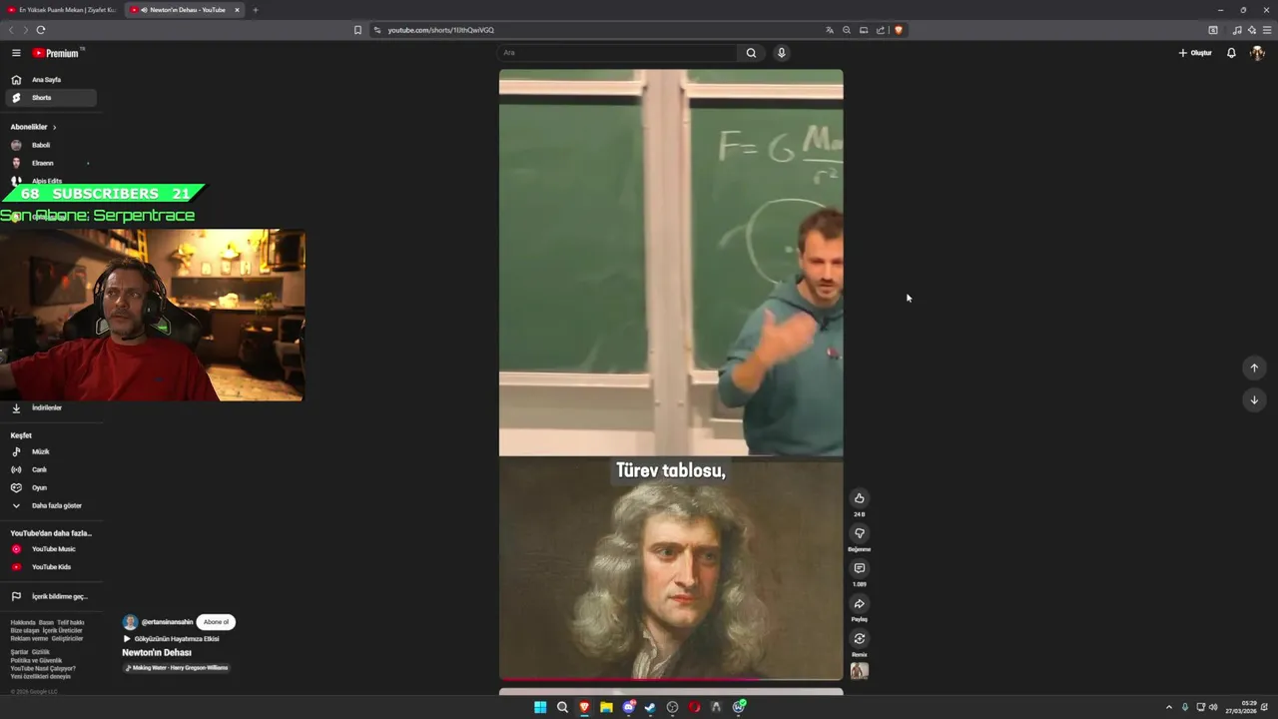Open Canlı under Keşfet
Viewport: 1278px width, 719px height.
(50, 469)
